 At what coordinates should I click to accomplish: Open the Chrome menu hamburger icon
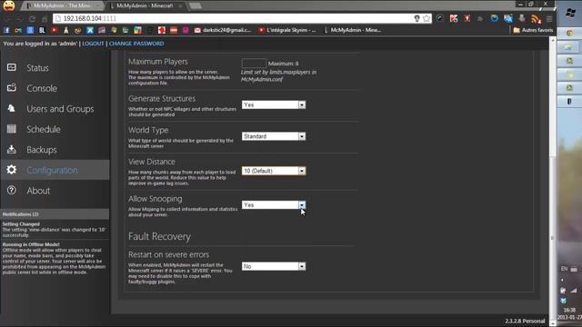point(549,18)
